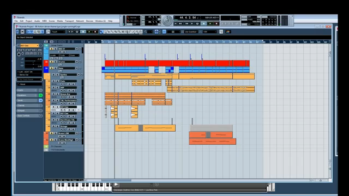Toggle the Sends state blue button
Screen dimensions: 349x196
tap(41, 100)
